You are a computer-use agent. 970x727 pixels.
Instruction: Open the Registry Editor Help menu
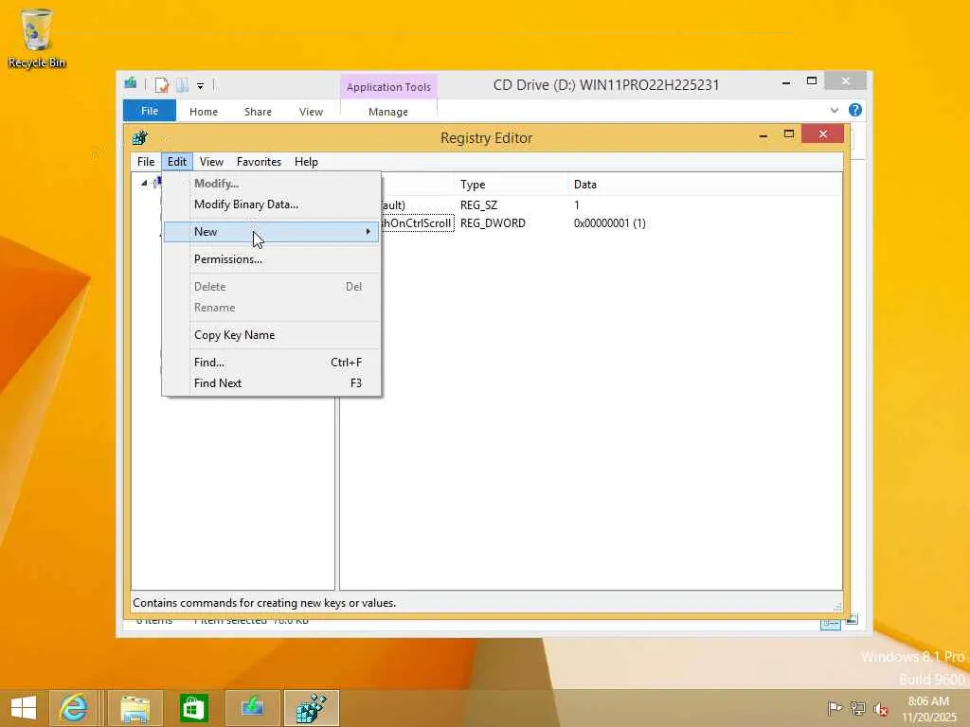306,162
